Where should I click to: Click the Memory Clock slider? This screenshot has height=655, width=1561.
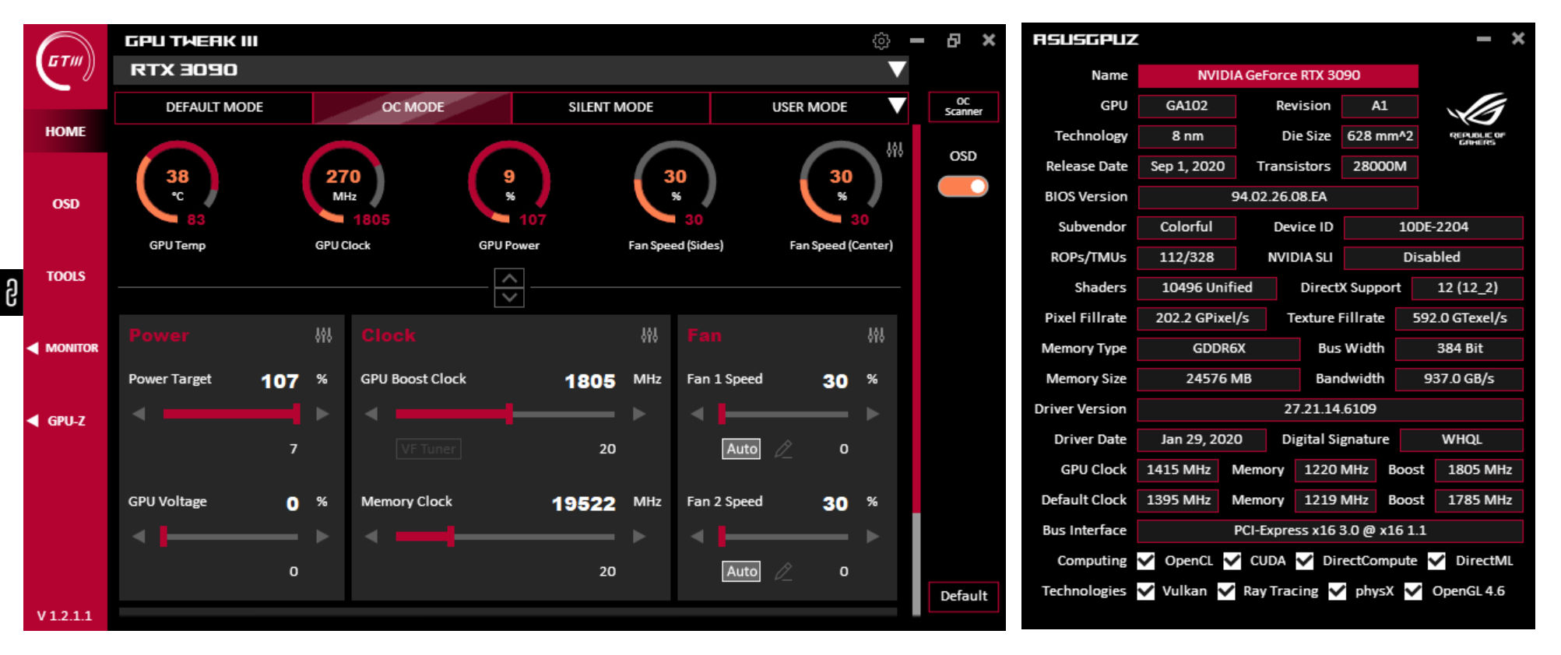pos(505,536)
